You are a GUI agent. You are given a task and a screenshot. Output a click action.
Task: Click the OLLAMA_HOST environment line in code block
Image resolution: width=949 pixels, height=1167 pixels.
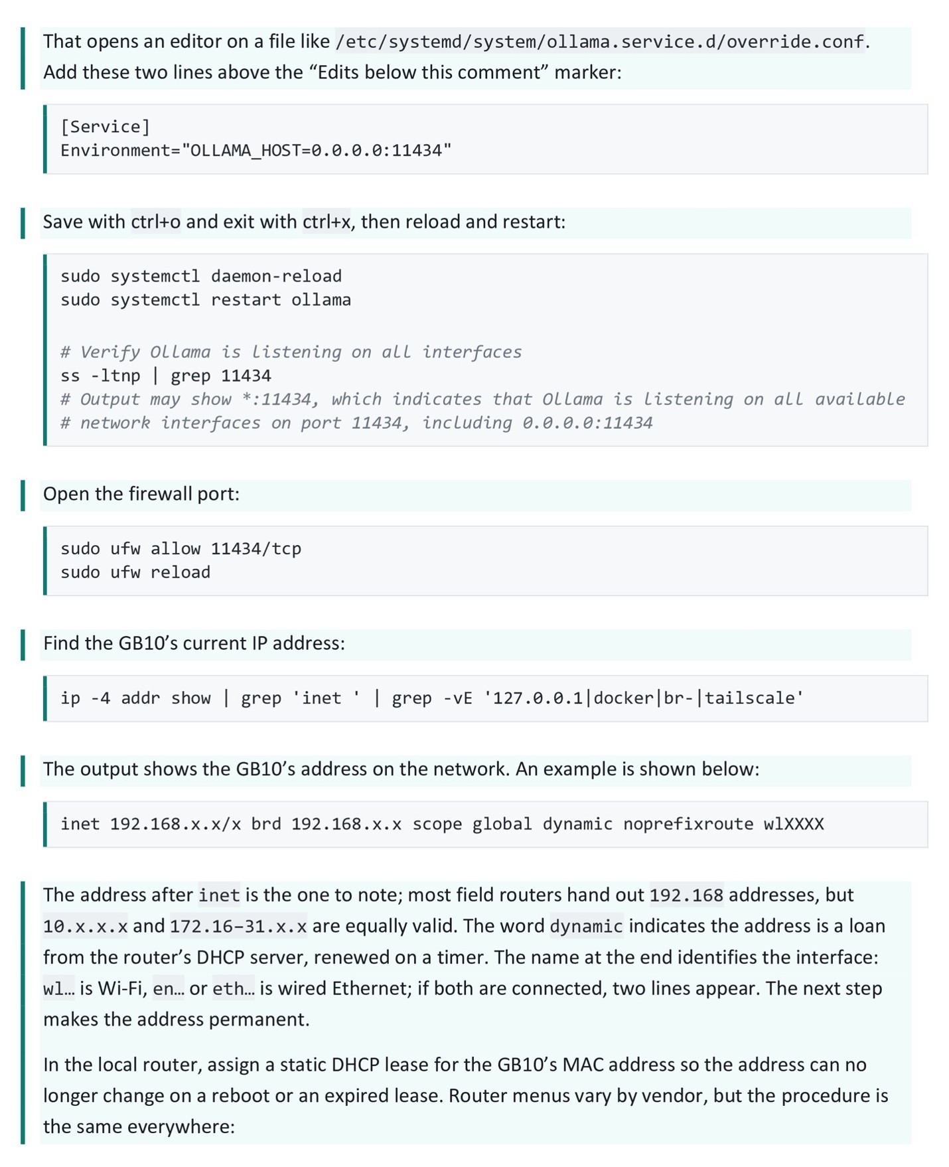pyautogui.click(x=256, y=151)
